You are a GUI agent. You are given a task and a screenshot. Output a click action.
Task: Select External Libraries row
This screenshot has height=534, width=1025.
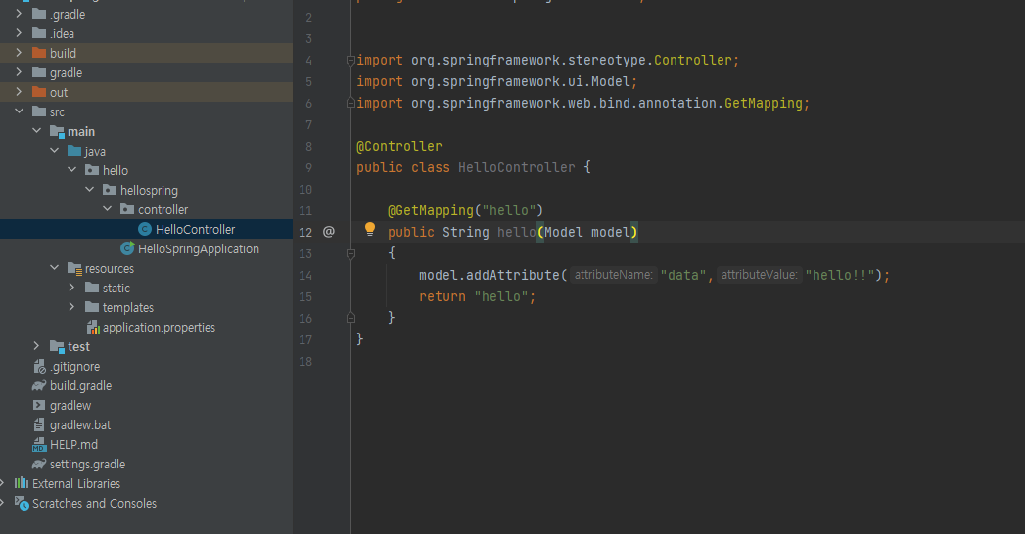point(147,484)
